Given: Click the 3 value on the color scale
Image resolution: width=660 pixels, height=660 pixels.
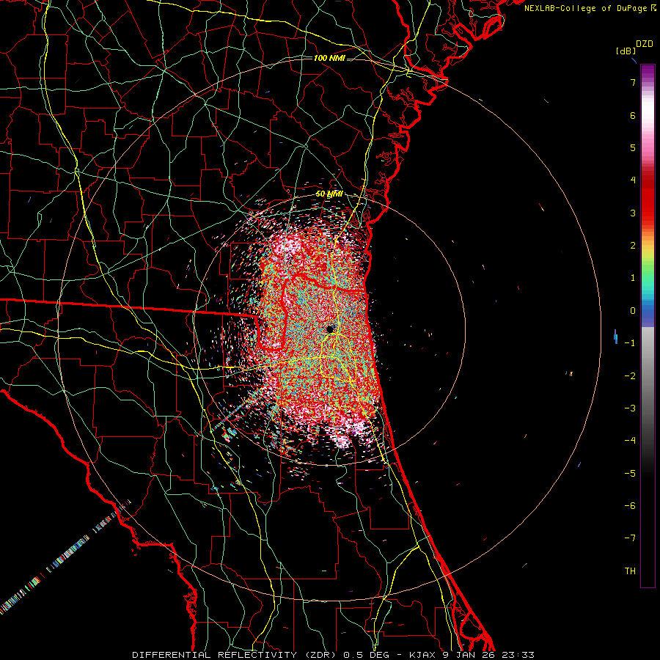Looking at the screenshot, I should click(x=633, y=213).
